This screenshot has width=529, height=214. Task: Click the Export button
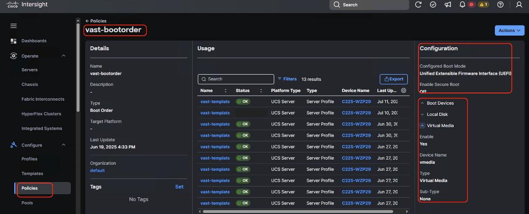click(x=393, y=79)
